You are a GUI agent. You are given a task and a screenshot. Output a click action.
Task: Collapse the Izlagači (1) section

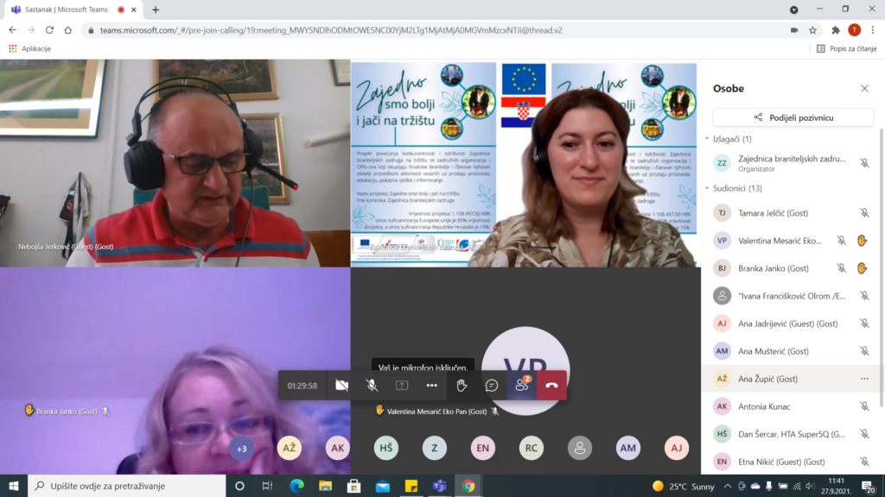click(707, 139)
